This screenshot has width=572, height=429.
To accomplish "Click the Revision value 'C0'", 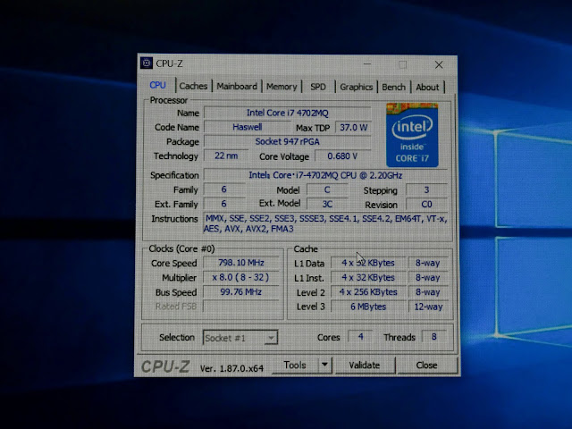I will click(426, 205).
